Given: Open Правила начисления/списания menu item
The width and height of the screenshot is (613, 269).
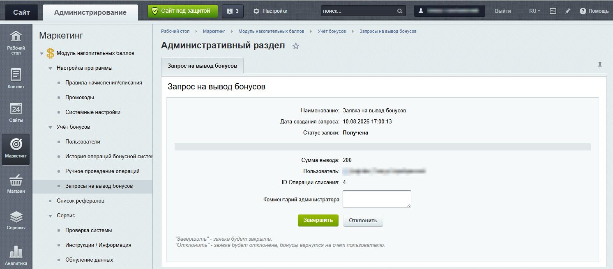Looking at the screenshot, I should 104,82.
